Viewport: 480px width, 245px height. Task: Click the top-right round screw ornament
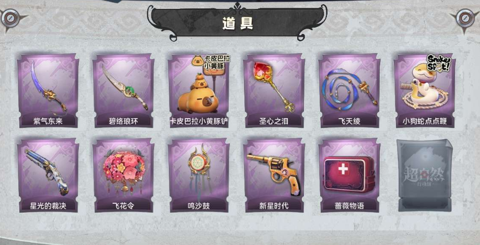click(x=465, y=18)
